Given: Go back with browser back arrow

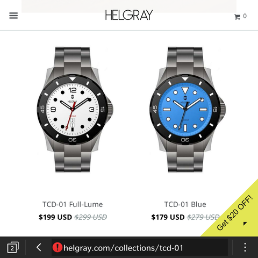Looking at the screenshot, I should (x=39, y=248).
